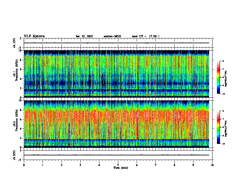Click time axis tick label "10"

(212, 165)
